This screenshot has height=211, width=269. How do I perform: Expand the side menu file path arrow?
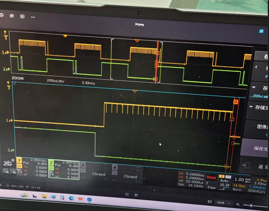(x=254, y=87)
